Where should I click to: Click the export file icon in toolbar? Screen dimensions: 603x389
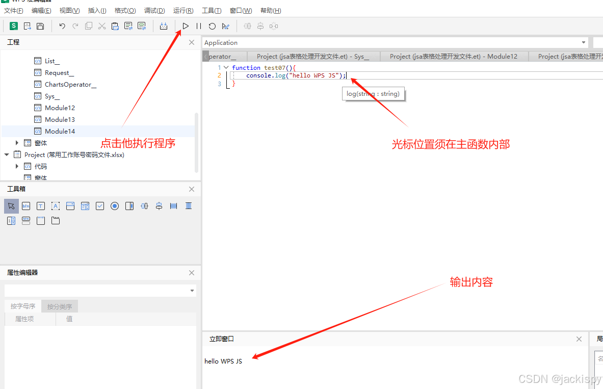[27, 26]
